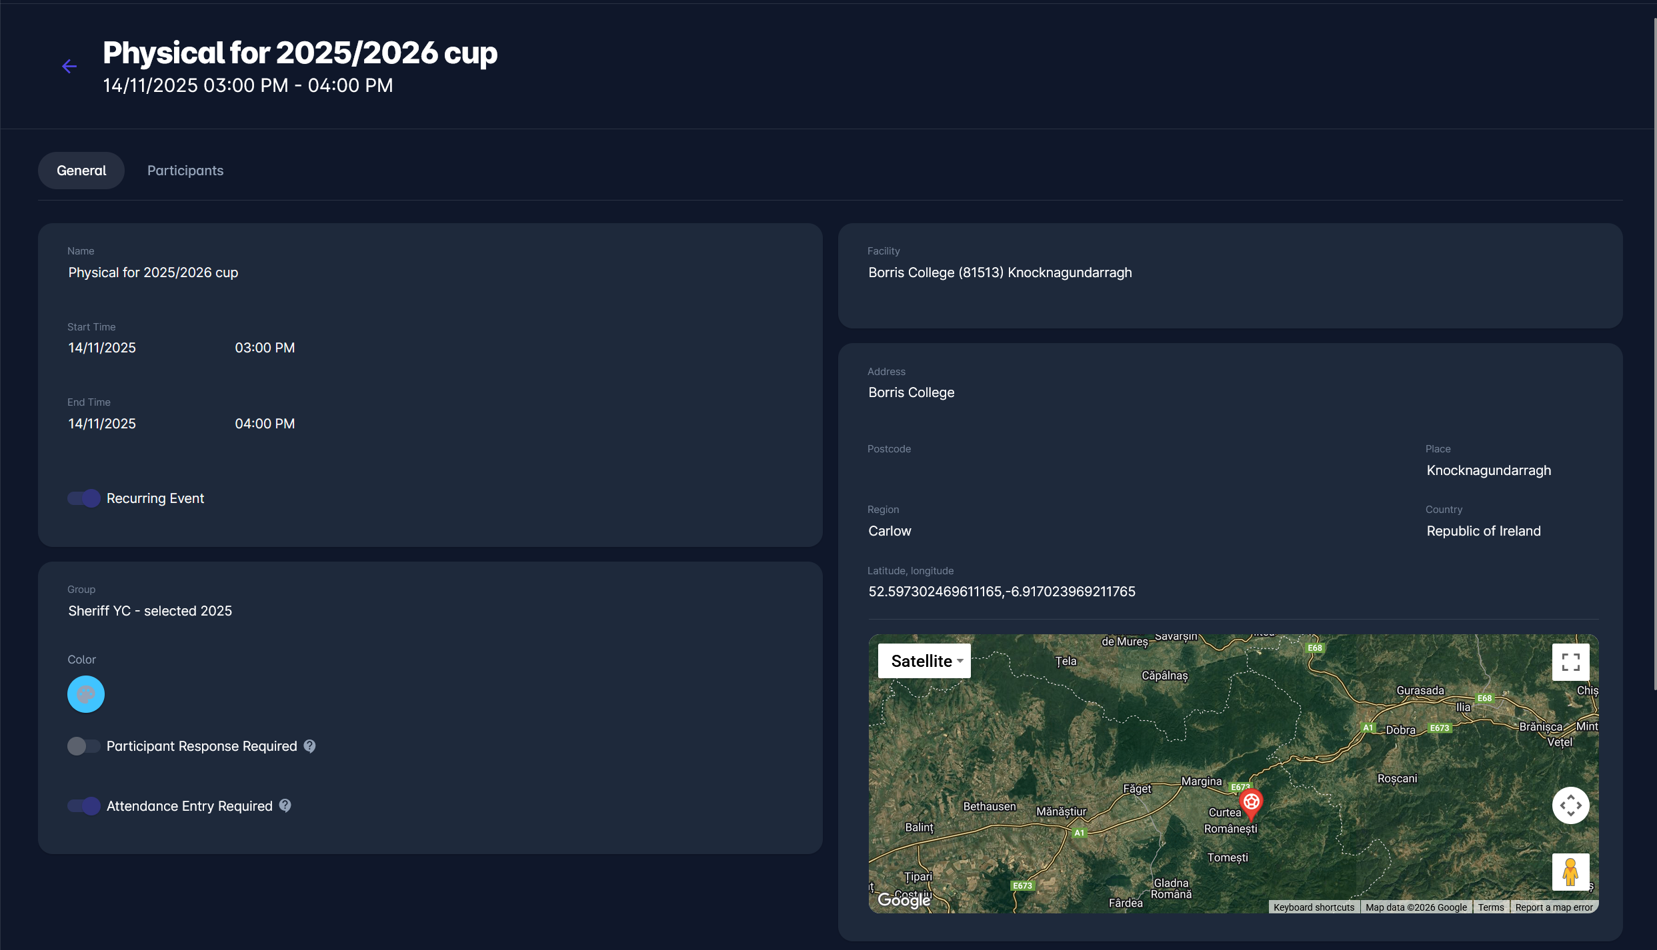Viewport: 1657px width, 950px height.
Task: Click the Keyboard shortcuts map button
Action: [x=1314, y=907]
